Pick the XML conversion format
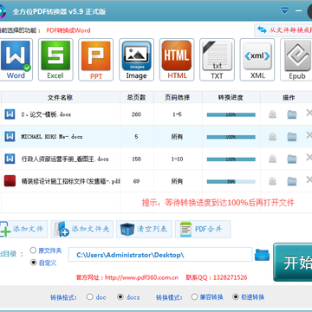The image size is (312, 312). [257, 60]
